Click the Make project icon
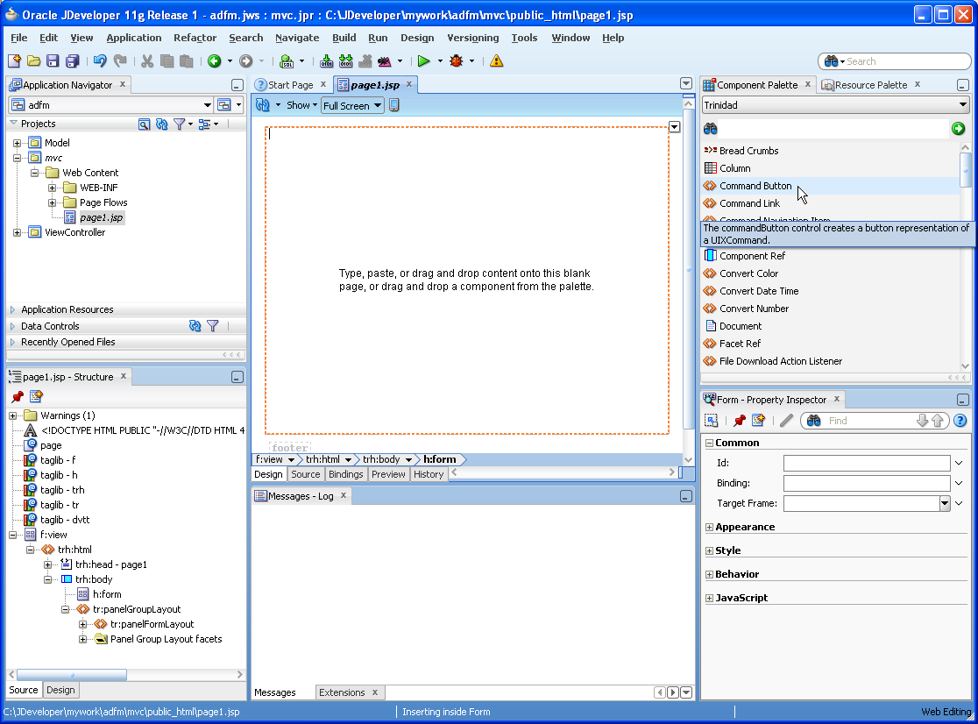Image resolution: width=978 pixels, height=724 pixels. pos(326,61)
